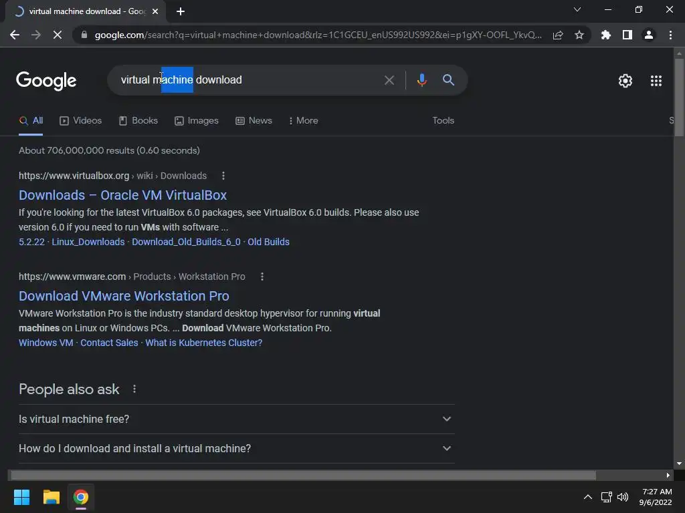Open People also ask options menu
The width and height of the screenshot is (685, 513).
coord(134,389)
